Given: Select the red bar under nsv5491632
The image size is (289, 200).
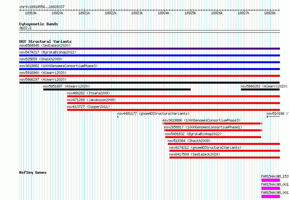Looking at the screenshot, I should [x=213, y=137].
